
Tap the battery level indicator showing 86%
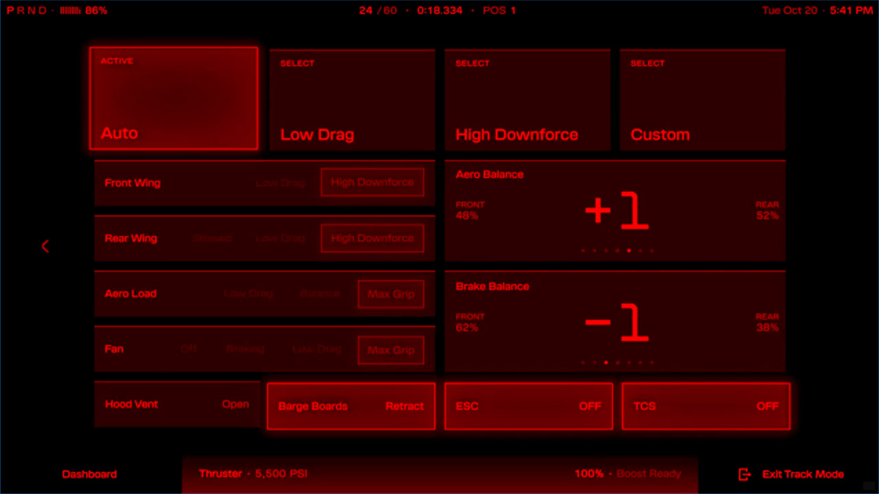point(83,10)
